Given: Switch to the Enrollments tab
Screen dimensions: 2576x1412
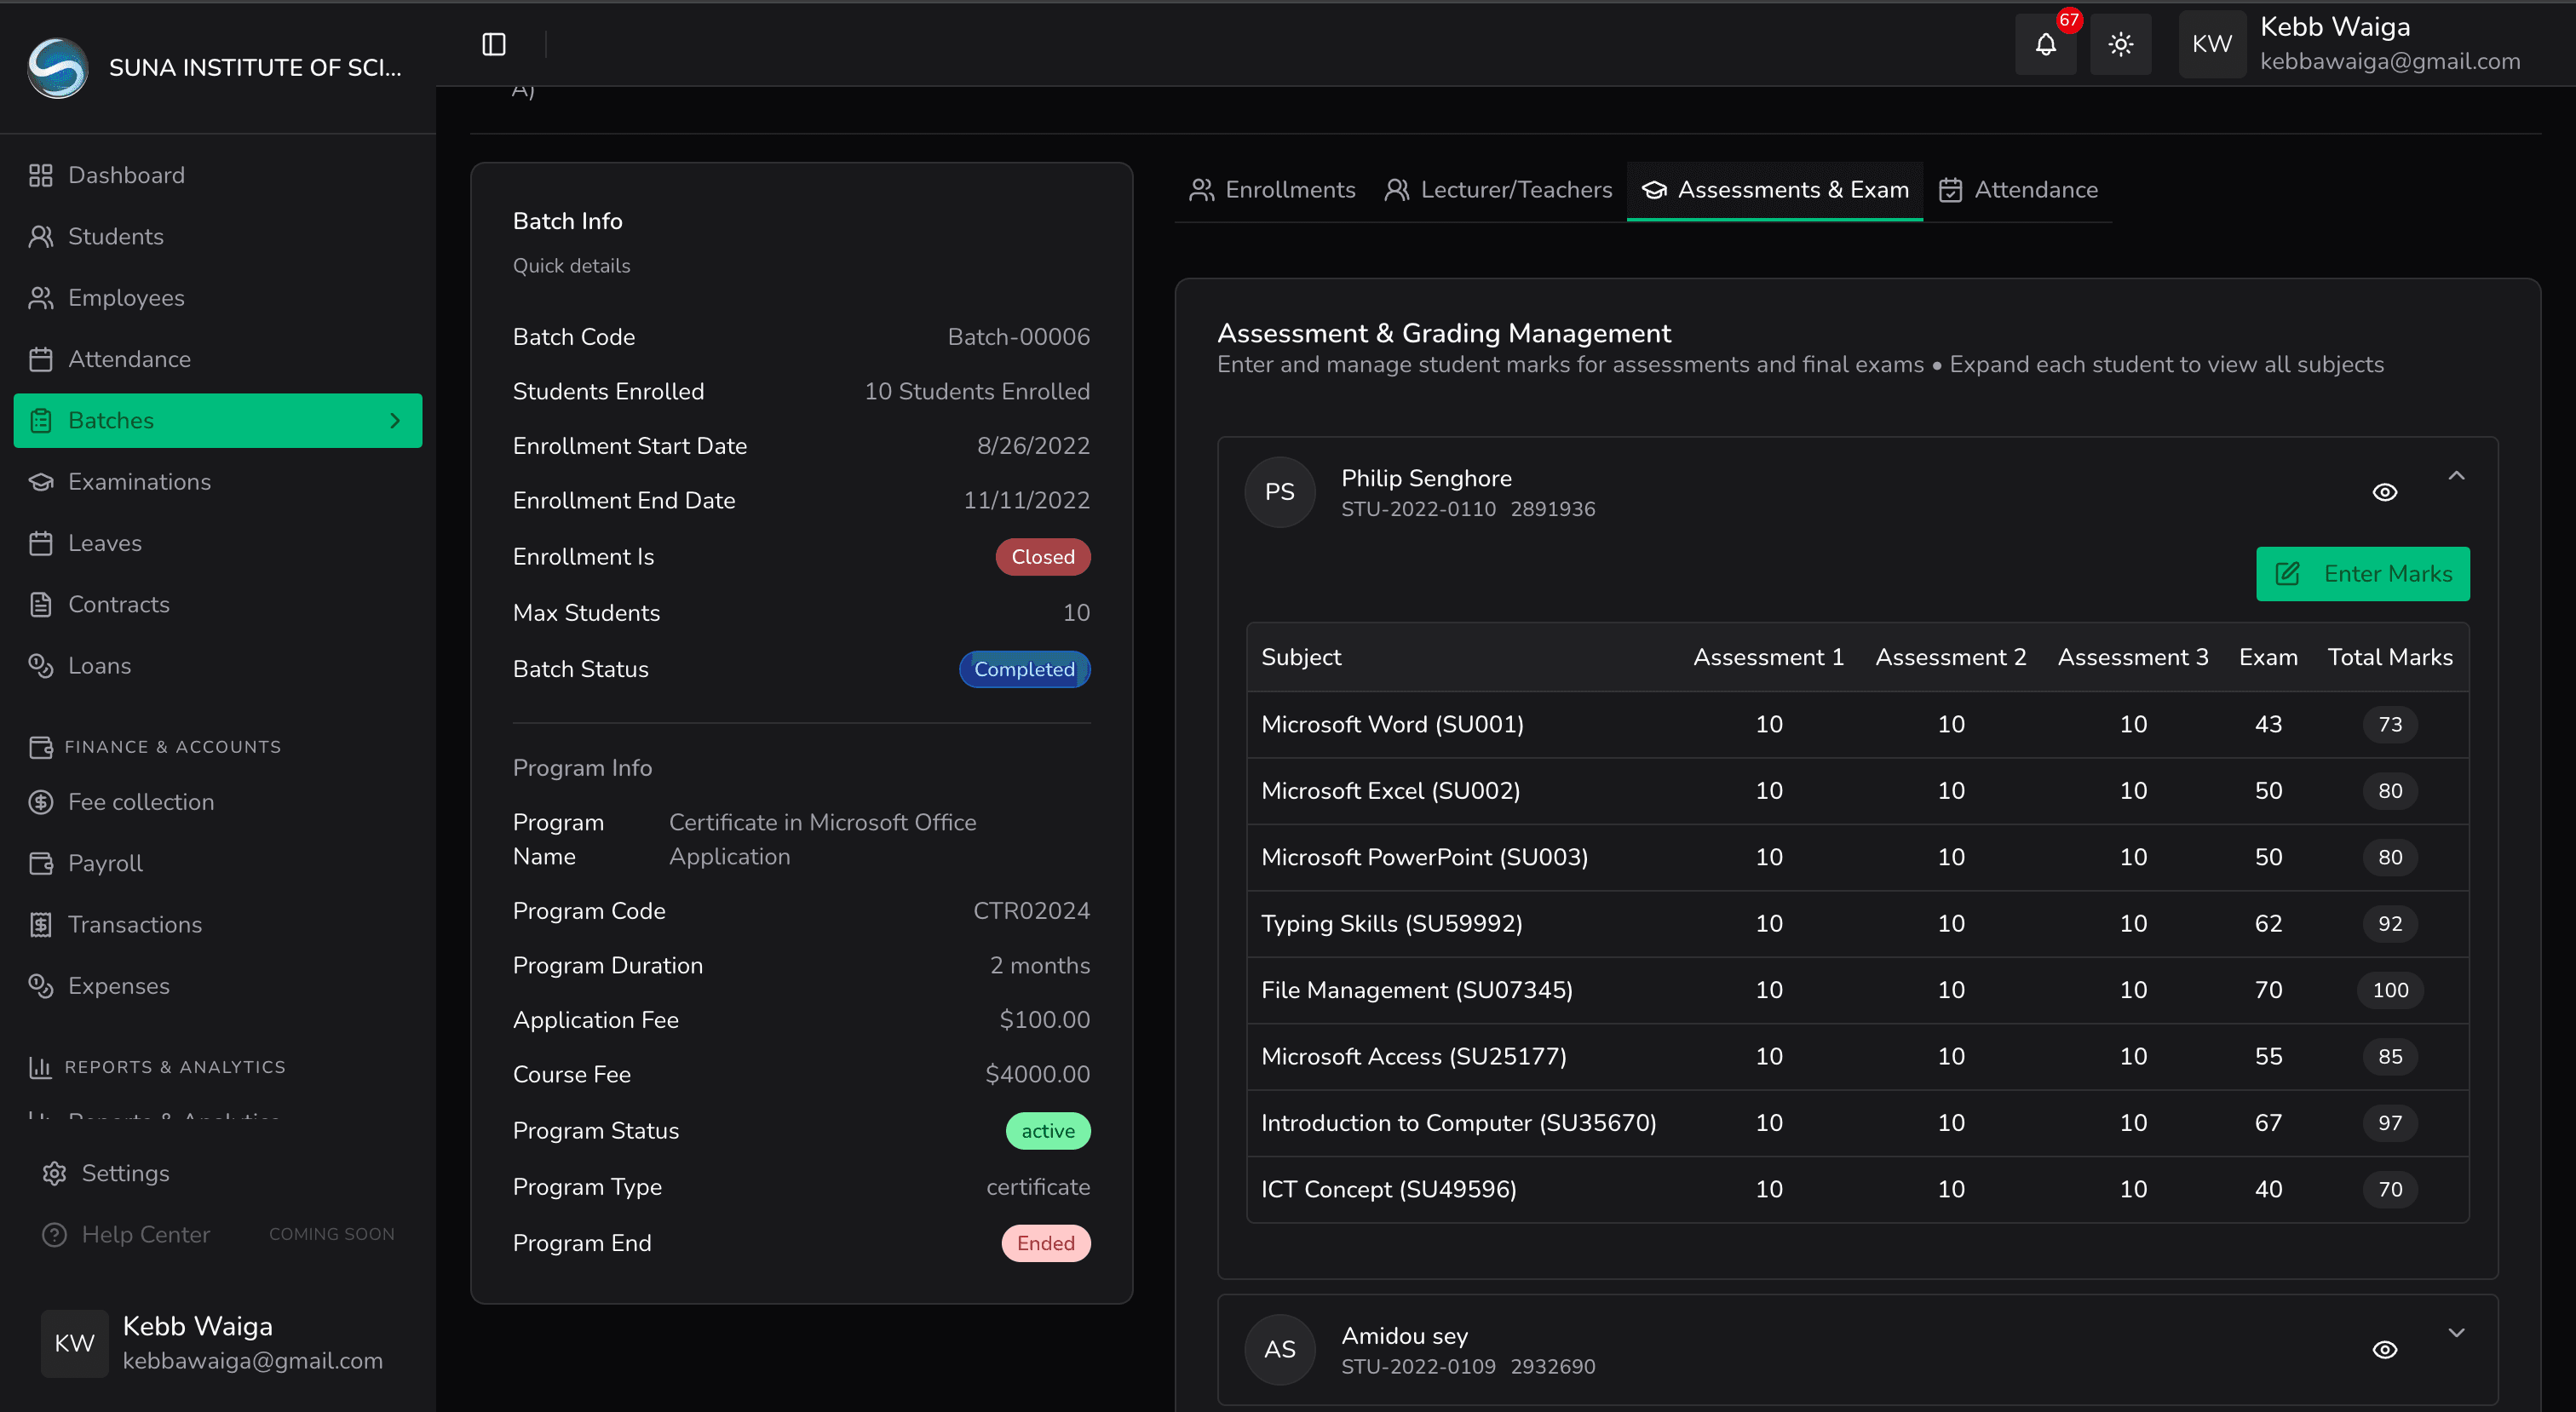Looking at the screenshot, I should tap(1272, 190).
